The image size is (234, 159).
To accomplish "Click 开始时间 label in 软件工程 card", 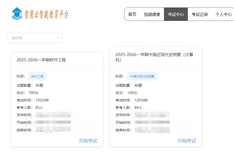I will [24, 122].
